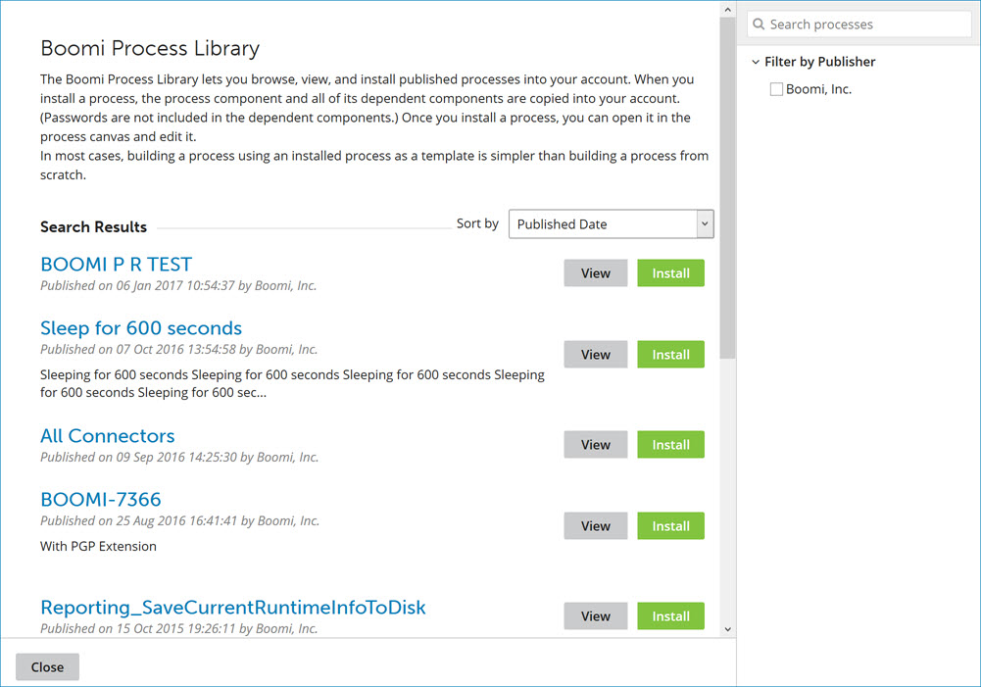Close the Boomi Process Library dialog

(x=47, y=666)
